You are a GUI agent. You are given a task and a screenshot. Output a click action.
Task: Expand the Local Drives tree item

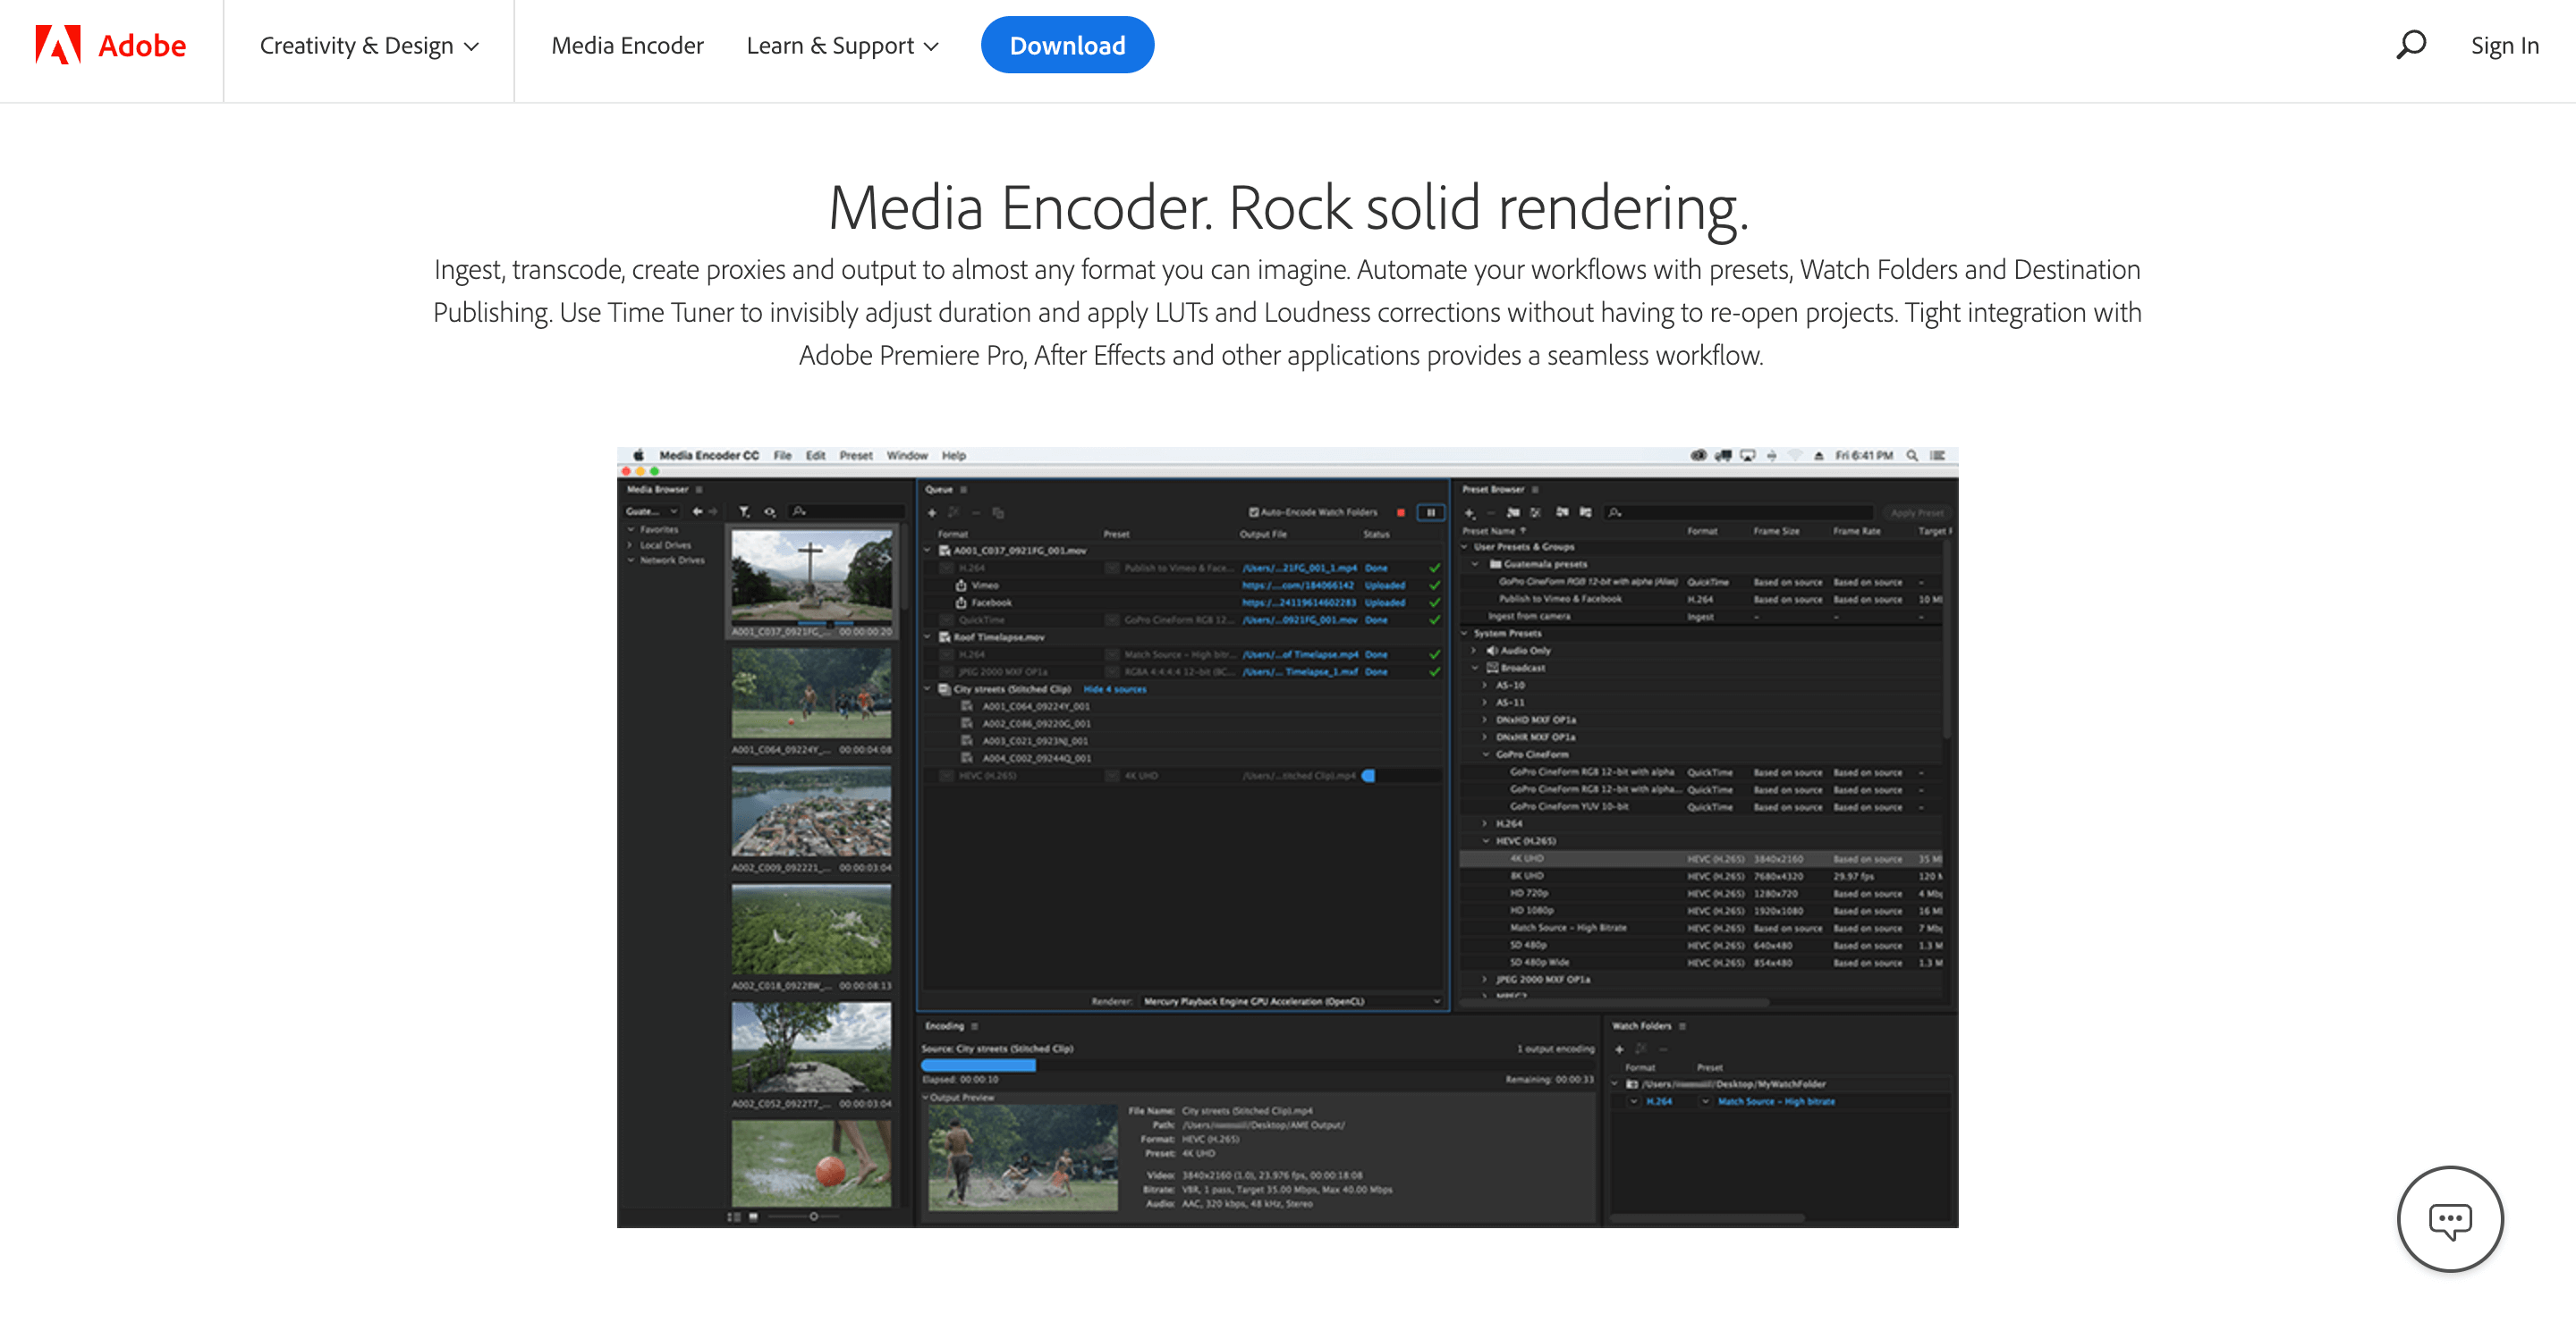click(631, 545)
